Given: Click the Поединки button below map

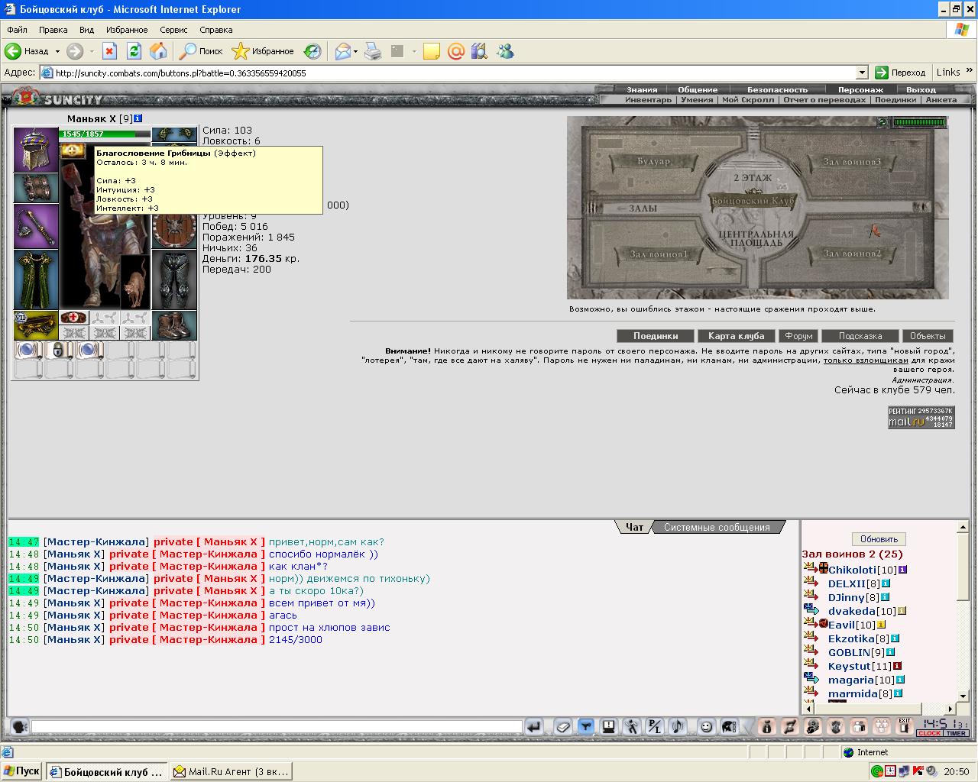Looking at the screenshot, I should (x=656, y=335).
